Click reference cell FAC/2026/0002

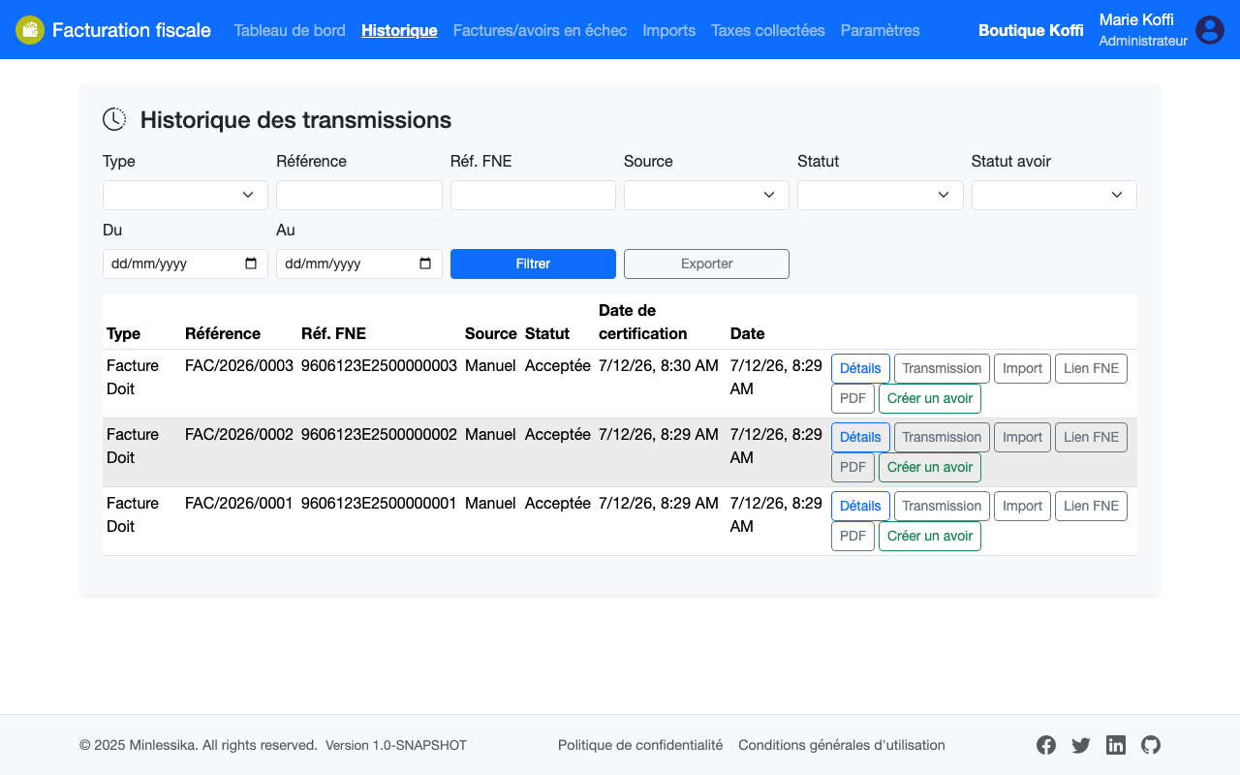[239, 434]
